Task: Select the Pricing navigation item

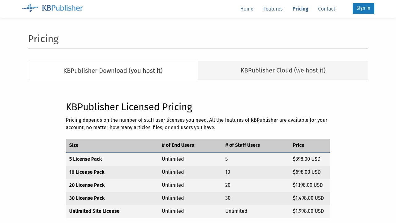Action: (x=300, y=9)
